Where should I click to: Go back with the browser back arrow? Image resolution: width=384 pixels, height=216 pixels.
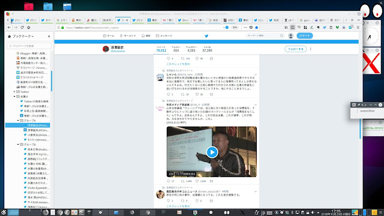click(10, 28)
